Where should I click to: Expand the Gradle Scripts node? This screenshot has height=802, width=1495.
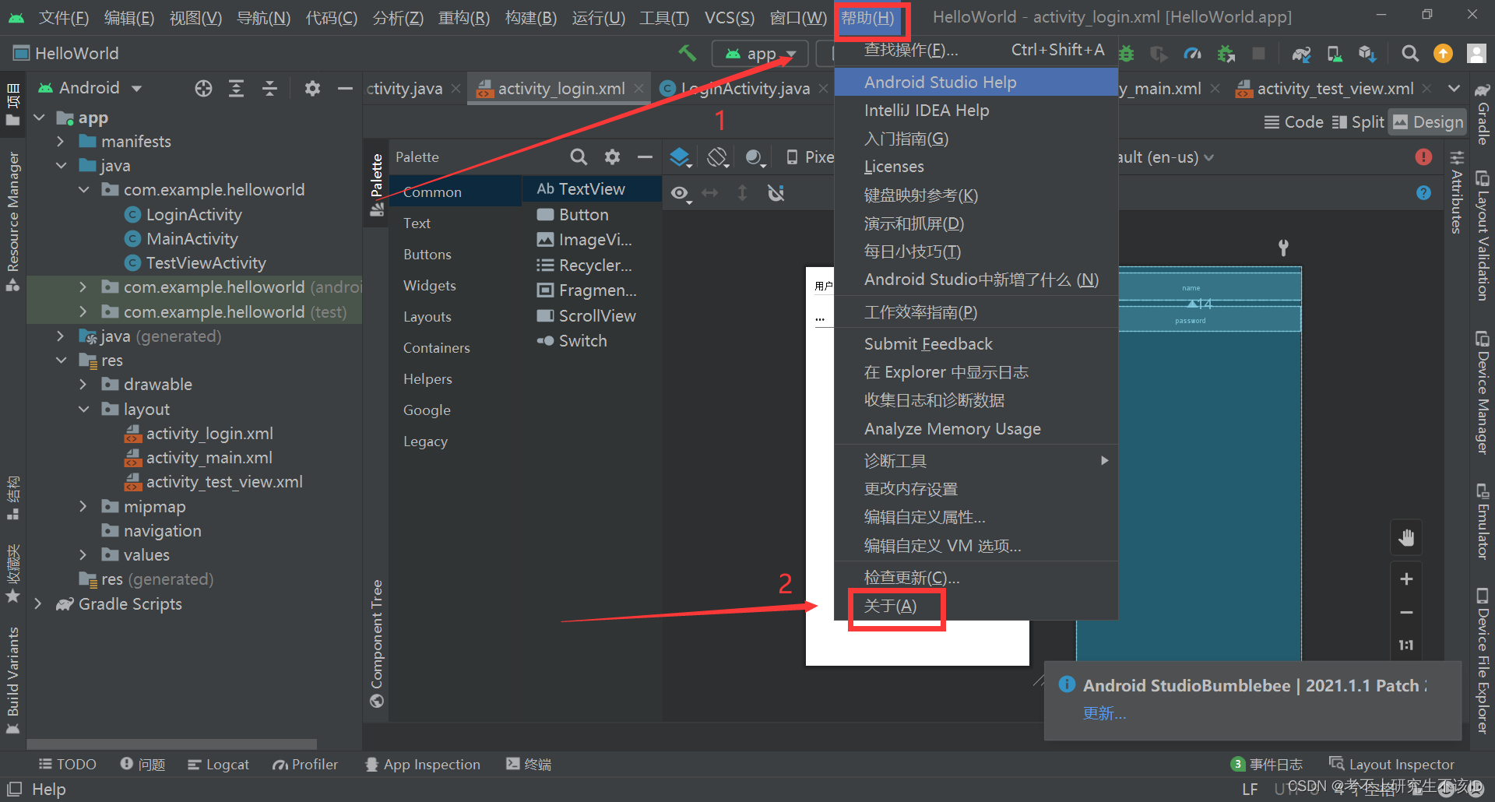[x=38, y=604]
